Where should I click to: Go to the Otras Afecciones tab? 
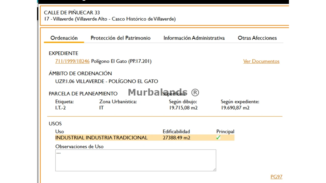pyautogui.click(x=257, y=38)
